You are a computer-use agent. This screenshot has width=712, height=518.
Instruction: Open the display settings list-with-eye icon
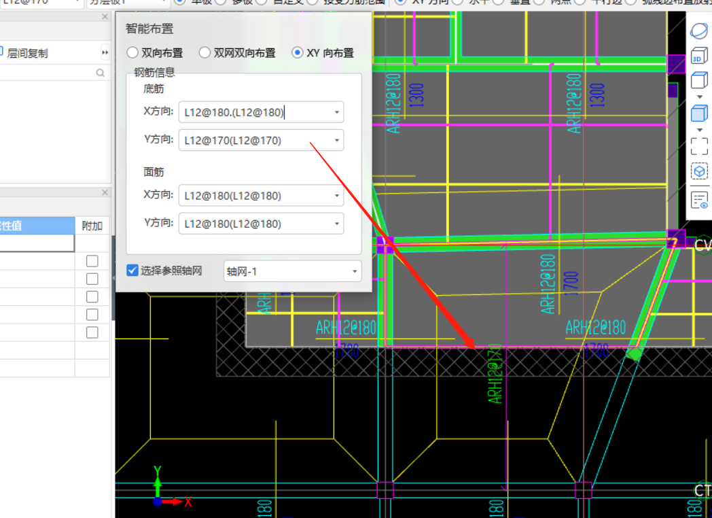pyautogui.click(x=699, y=201)
